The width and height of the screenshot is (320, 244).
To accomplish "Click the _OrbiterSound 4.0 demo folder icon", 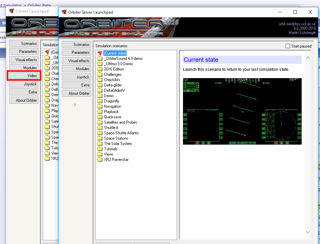I will point(100,59).
